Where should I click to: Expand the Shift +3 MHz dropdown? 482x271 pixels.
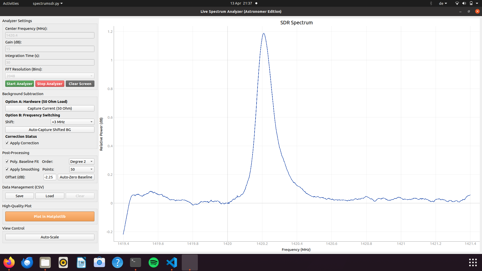tap(72, 122)
